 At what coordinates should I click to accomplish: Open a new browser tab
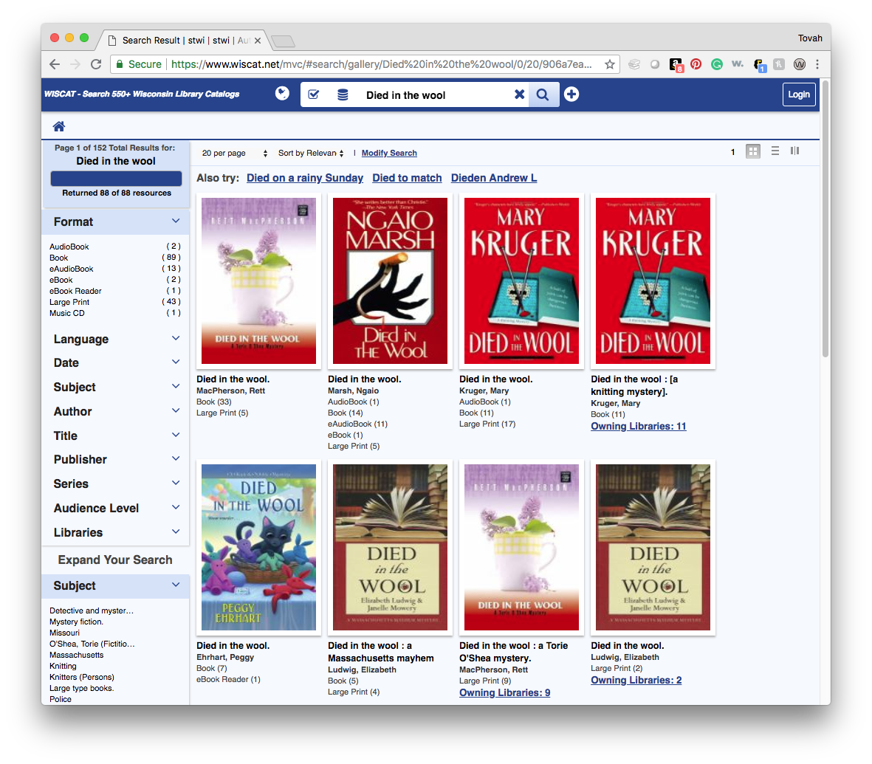283,41
